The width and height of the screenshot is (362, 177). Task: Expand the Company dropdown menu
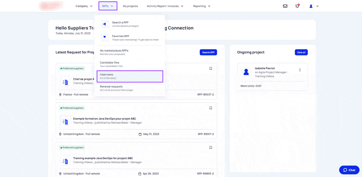click(x=84, y=6)
